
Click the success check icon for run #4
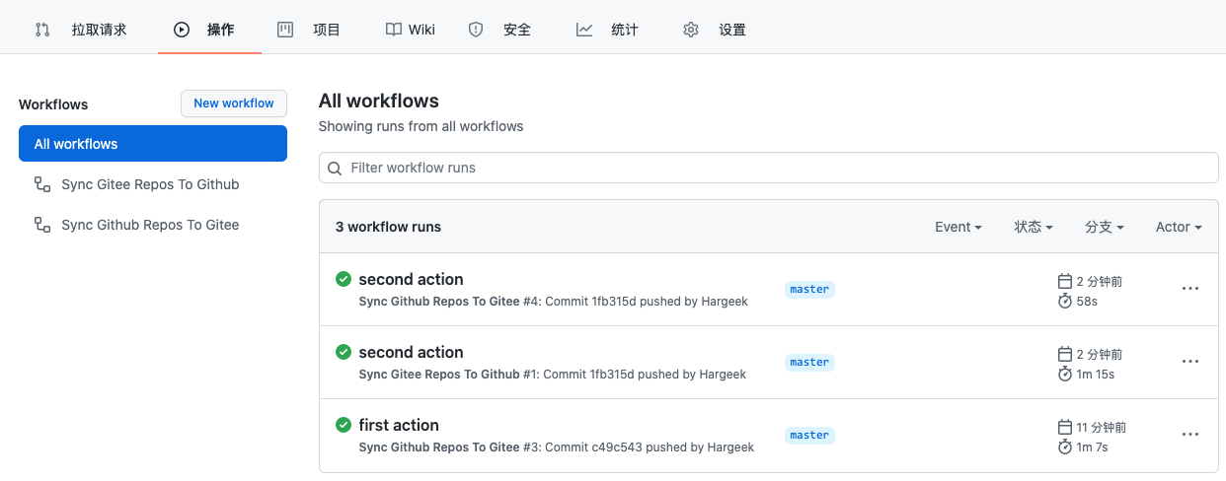point(344,279)
